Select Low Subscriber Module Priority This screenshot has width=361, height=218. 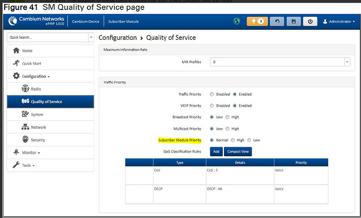[x=249, y=140]
